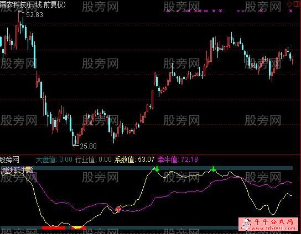Click the second green down-arrow sell signal
Screen dimensions: 301x234
(213, 169)
